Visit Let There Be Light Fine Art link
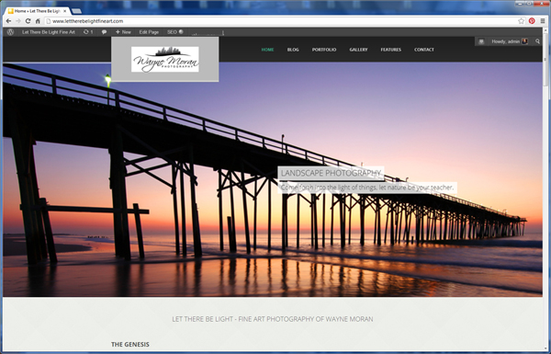Viewport: 551px width, 354px height. [49, 32]
